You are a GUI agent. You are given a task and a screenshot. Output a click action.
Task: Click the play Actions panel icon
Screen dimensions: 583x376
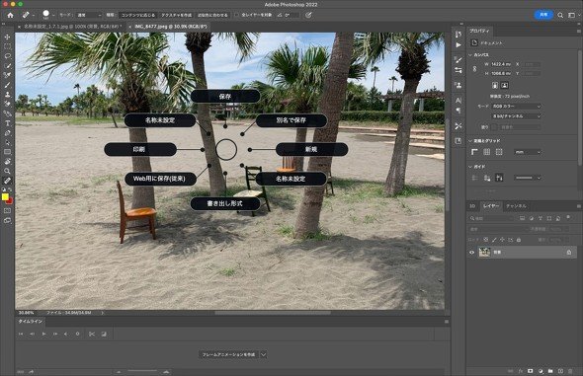[x=458, y=45]
